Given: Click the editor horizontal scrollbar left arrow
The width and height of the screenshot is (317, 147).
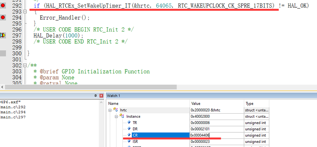Looking at the screenshot, I should (x=3, y=87).
